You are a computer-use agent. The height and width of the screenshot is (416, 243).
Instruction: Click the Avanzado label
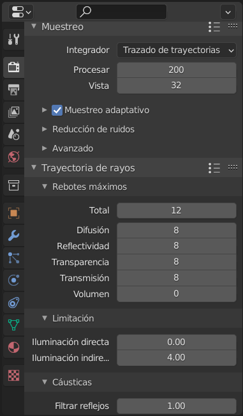tap(73, 148)
